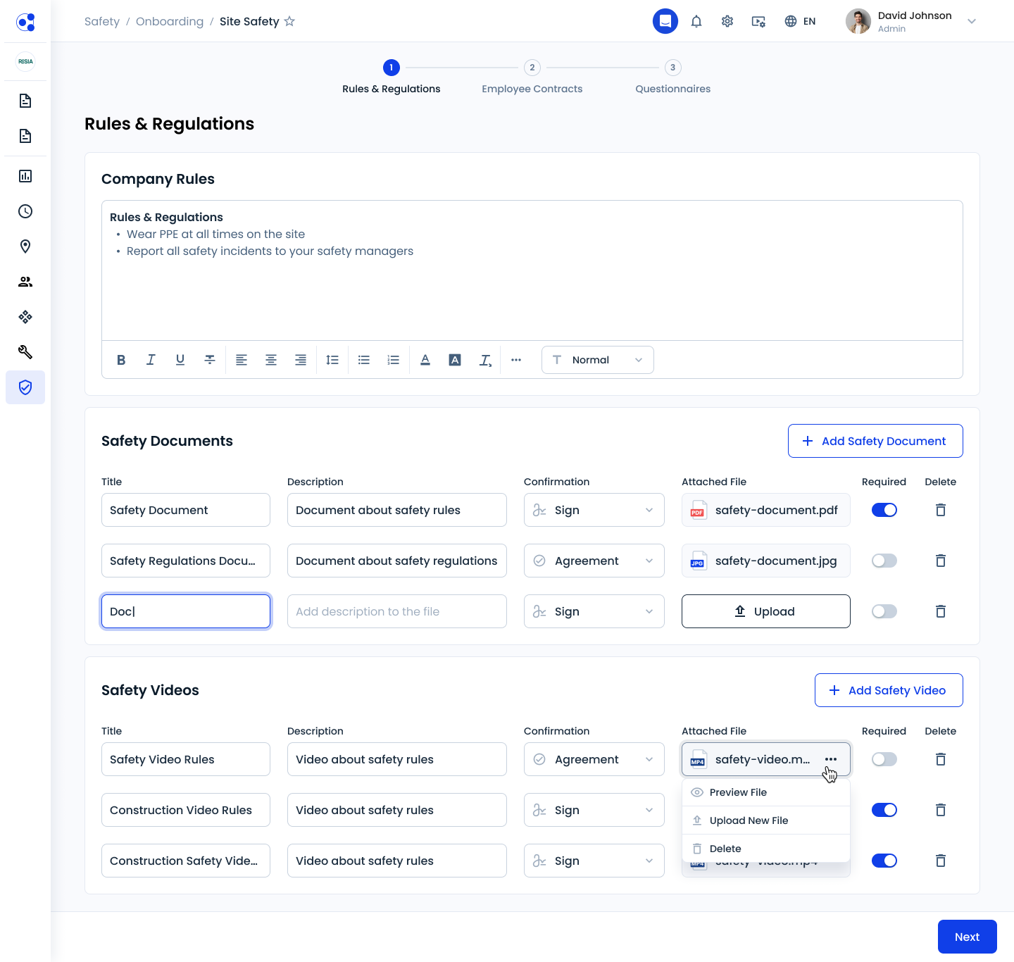Toggle Required for Construction Video Rules
Screen dimensions: 1014x962
(884, 810)
